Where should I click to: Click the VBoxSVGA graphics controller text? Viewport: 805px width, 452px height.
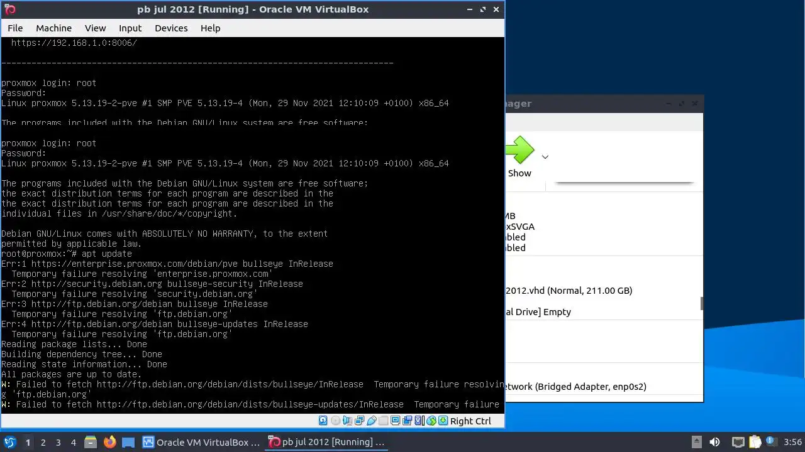click(x=521, y=227)
